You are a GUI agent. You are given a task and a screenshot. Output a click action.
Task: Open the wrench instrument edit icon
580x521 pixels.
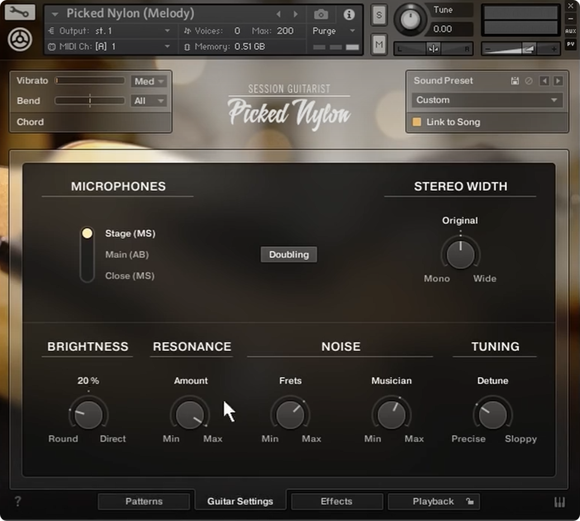point(20,12)
